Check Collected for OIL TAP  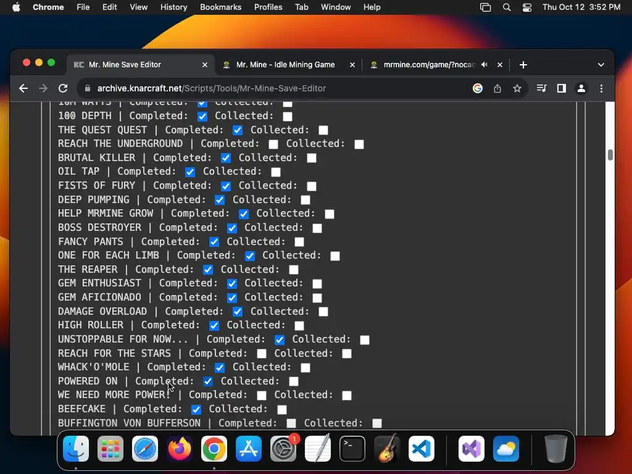(x=276, y=172)
